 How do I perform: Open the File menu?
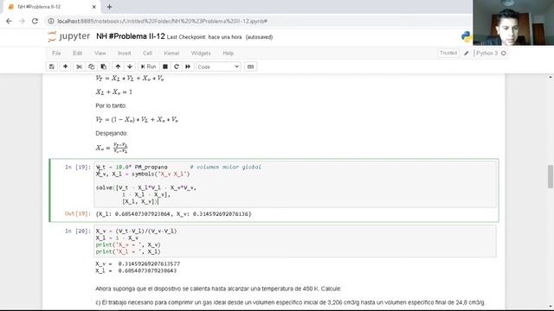[56, 54]
